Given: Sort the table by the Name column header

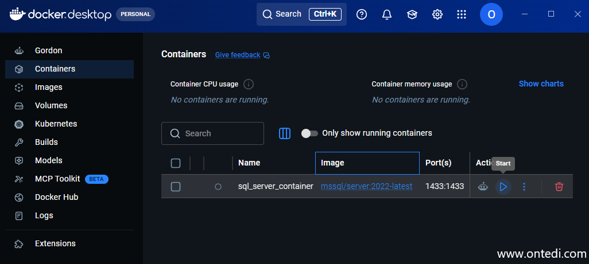Looking at the screenshot, I should coord(249,163).
